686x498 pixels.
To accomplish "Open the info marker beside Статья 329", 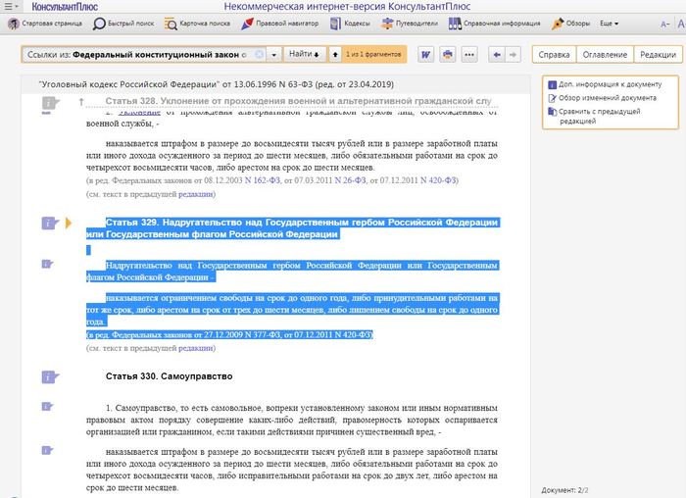I will [46, 224].
